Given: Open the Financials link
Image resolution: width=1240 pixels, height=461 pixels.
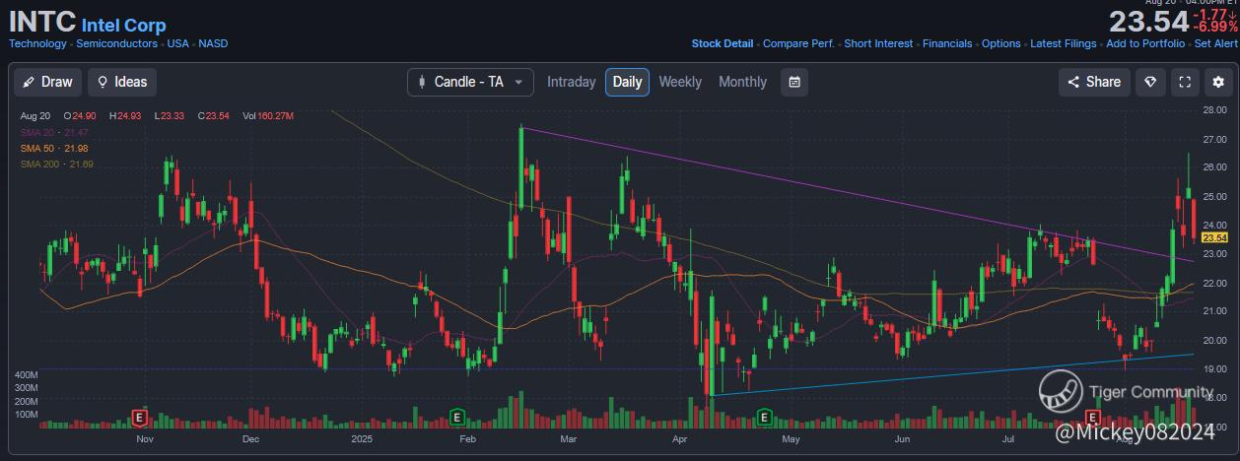Looking at the screenshot, I should [947, 43].
